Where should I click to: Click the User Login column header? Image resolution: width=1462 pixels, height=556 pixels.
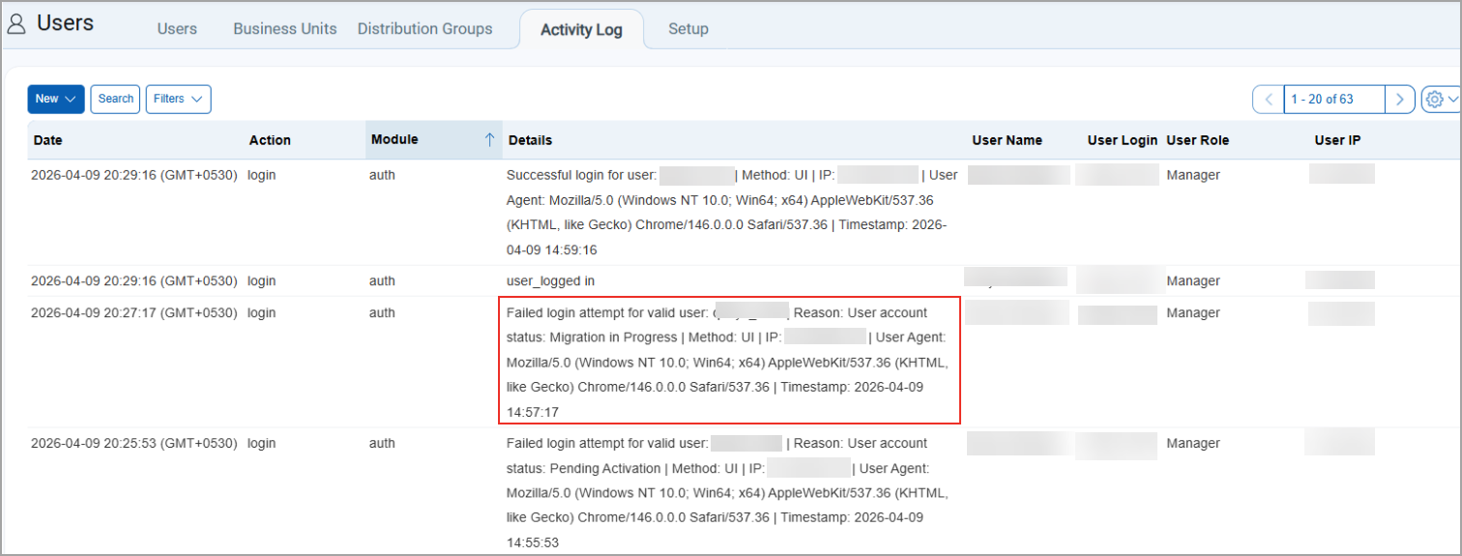[x=1122, y=140]
